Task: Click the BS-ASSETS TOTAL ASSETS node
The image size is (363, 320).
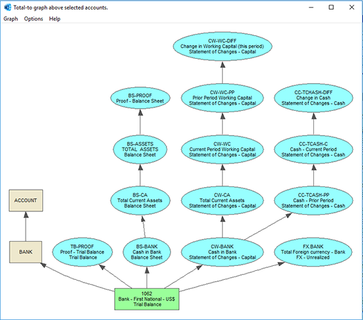Action: click(x=140, y=150)
